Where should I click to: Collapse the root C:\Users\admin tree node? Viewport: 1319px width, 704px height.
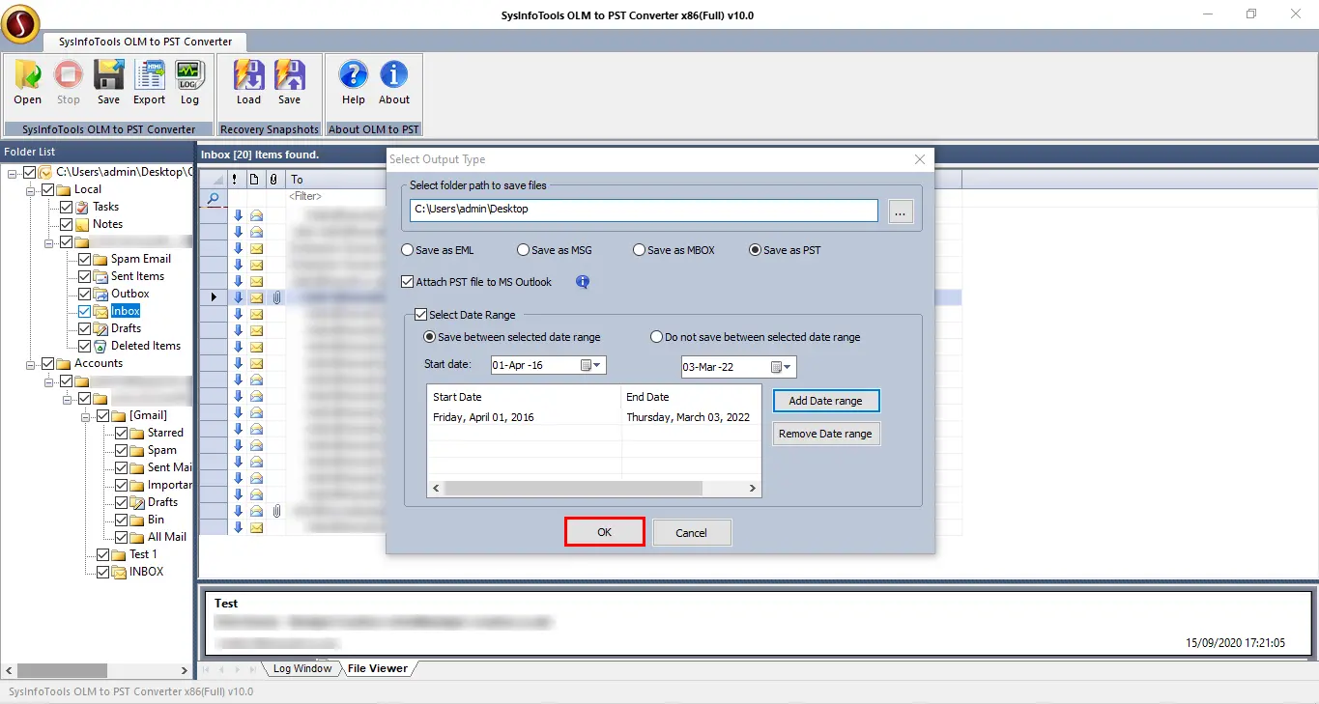13,172
